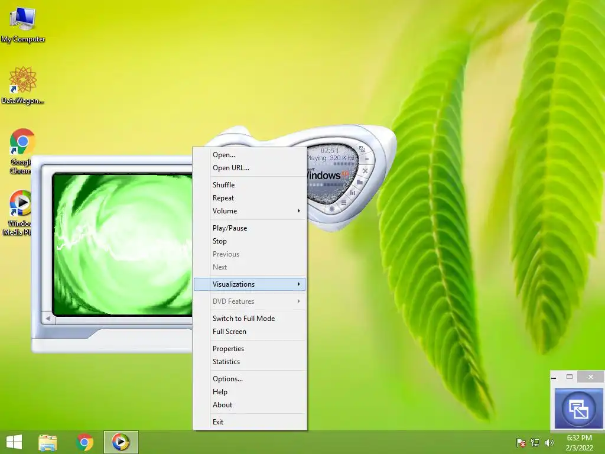The height and width of the screenshot is (454, 605).
Task: Choose Full Screen from the menu
Action: click(x=250, y=332)
